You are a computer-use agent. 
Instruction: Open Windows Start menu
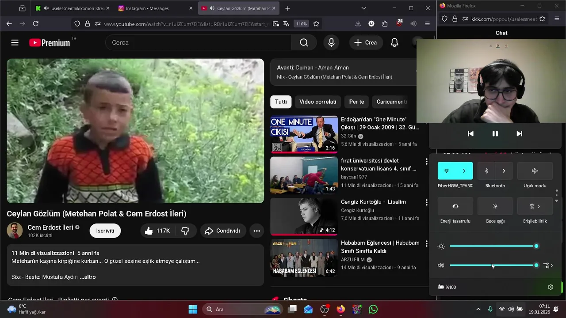[x=193, y=309]
